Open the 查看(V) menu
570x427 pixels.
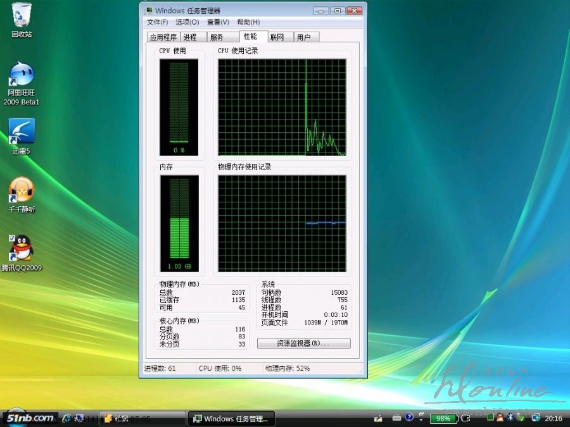tap(218, 22)
